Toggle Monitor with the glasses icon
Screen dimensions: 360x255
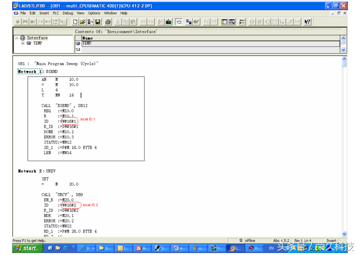coord(196,22)
